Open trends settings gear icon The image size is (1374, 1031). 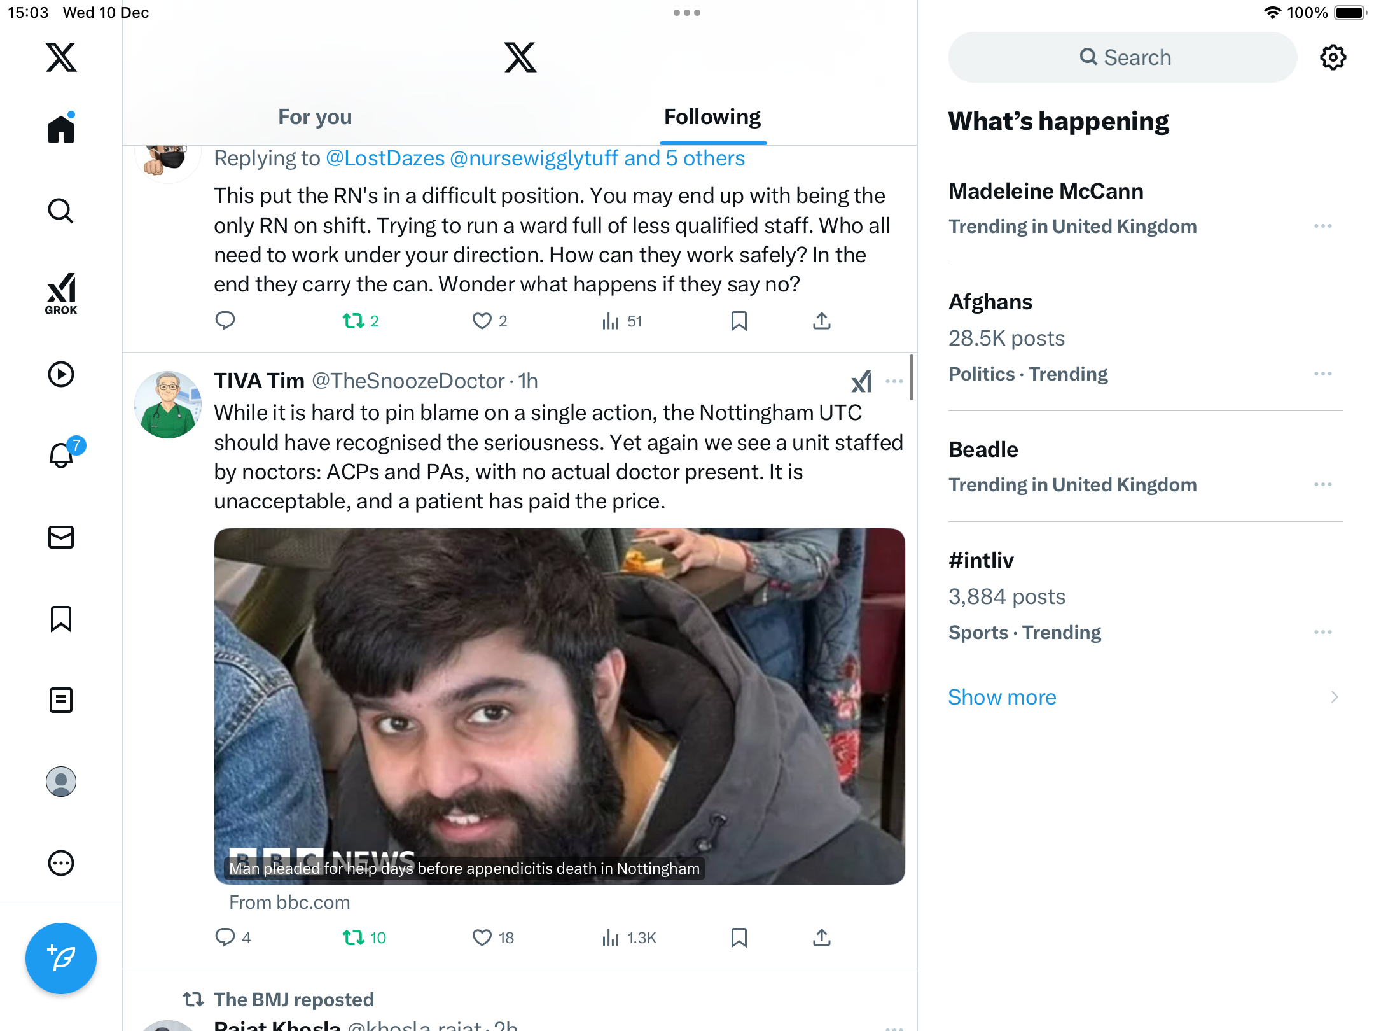point(1333,57)
